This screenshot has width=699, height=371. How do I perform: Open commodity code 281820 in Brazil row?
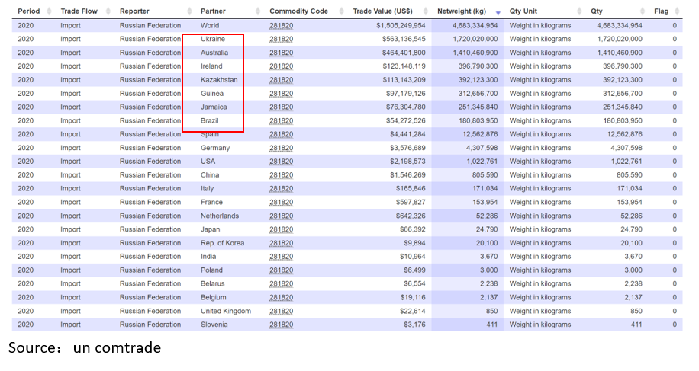282,121
